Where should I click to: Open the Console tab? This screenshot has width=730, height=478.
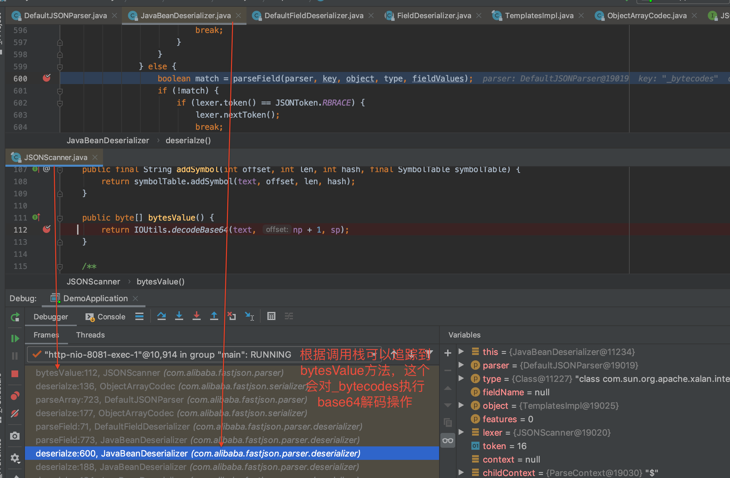(x=105, y=317)
